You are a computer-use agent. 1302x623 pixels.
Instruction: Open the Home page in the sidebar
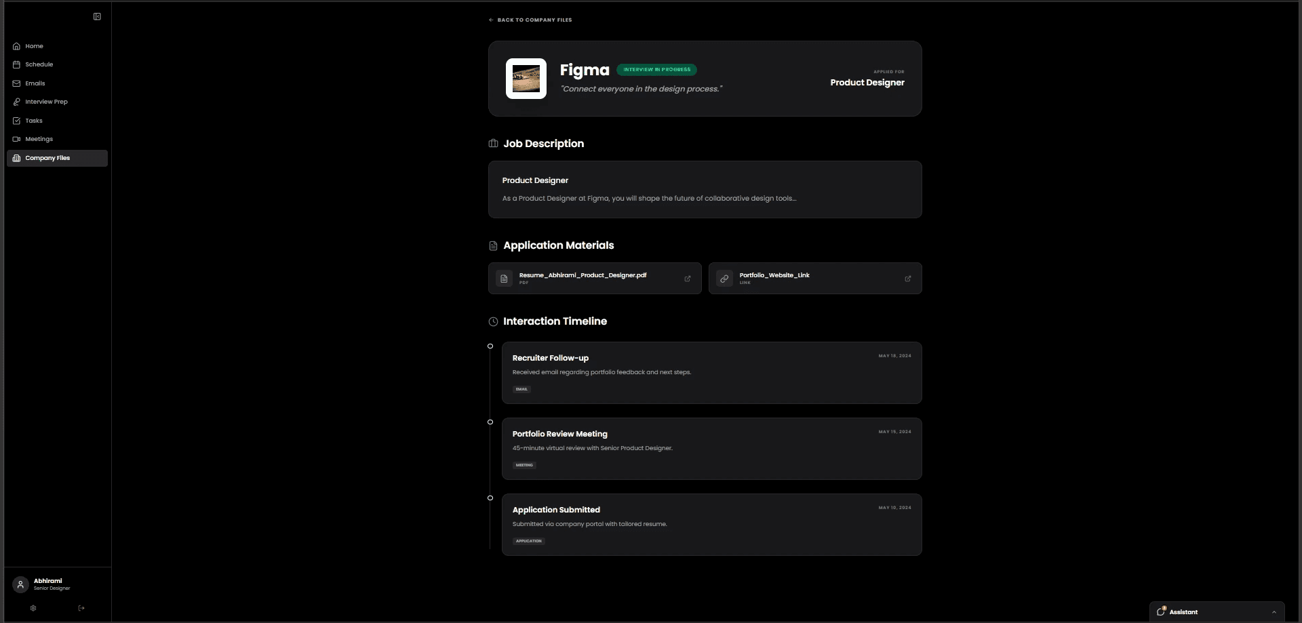57,46
